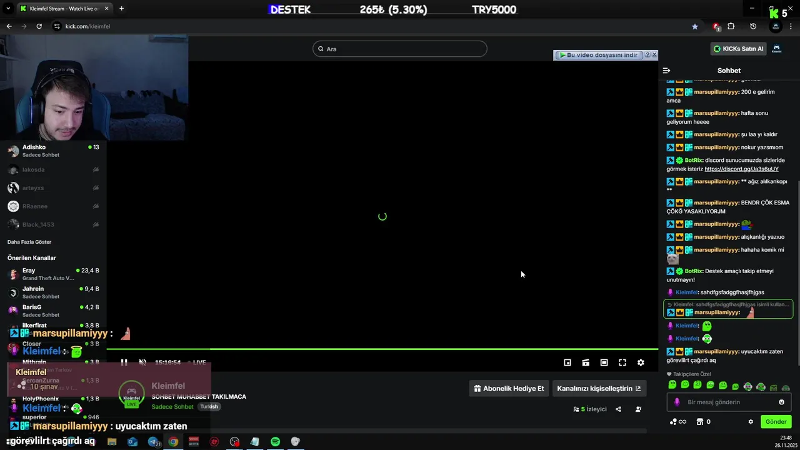The height and width of the screenshot is (450, 800).
Task: Open the Discord link in BotRix message
Action: 741,169
